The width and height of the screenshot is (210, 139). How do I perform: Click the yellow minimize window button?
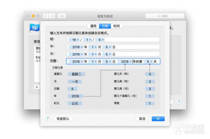(33, 16)
